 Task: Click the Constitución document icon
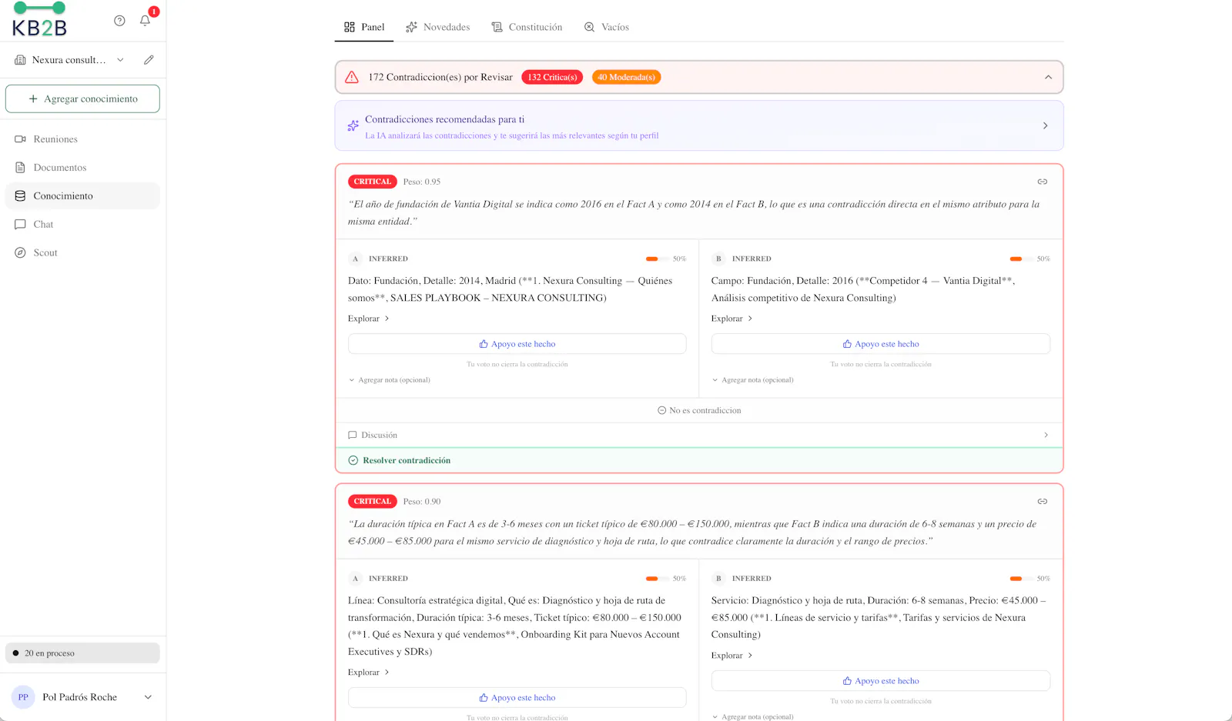[497, 27]
